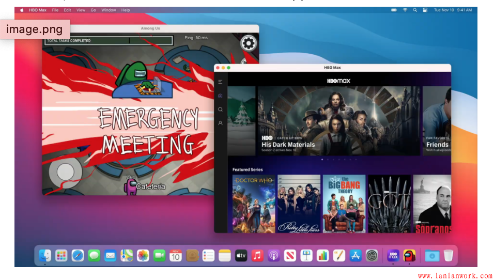Open the Among Us Dock icon
494x280 pixels.
409,255
